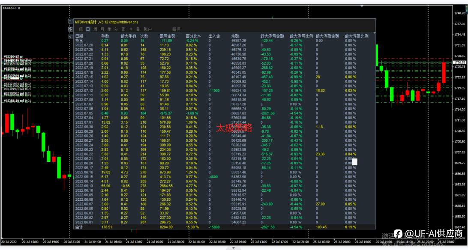
Task: Click the 盈亏金额 column header
Action: click(x=168, y=36)
